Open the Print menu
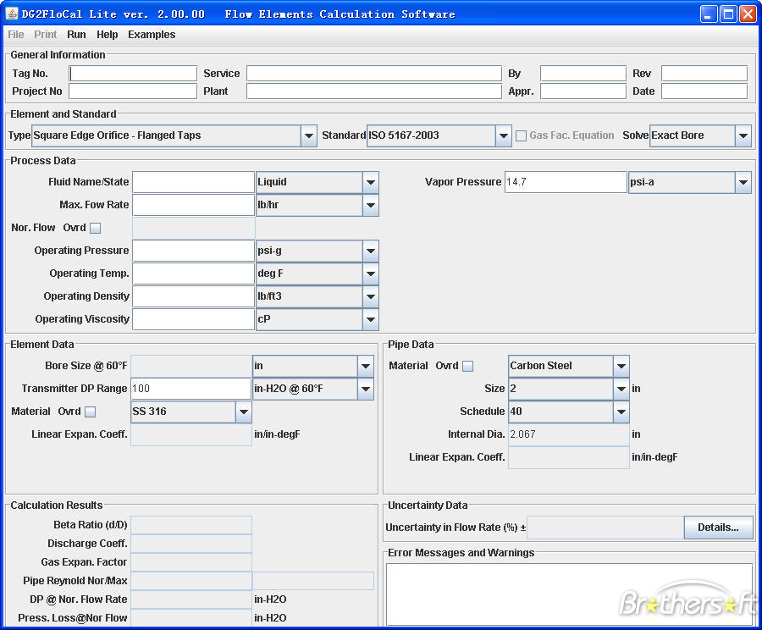The width and height of the screenshot is (762, 630). click(x=45, y=35)
